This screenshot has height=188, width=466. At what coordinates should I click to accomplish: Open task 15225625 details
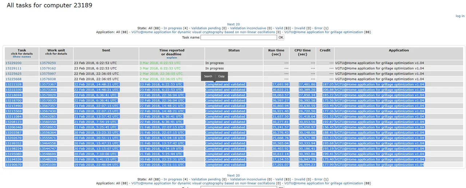[x=13, y=73]
